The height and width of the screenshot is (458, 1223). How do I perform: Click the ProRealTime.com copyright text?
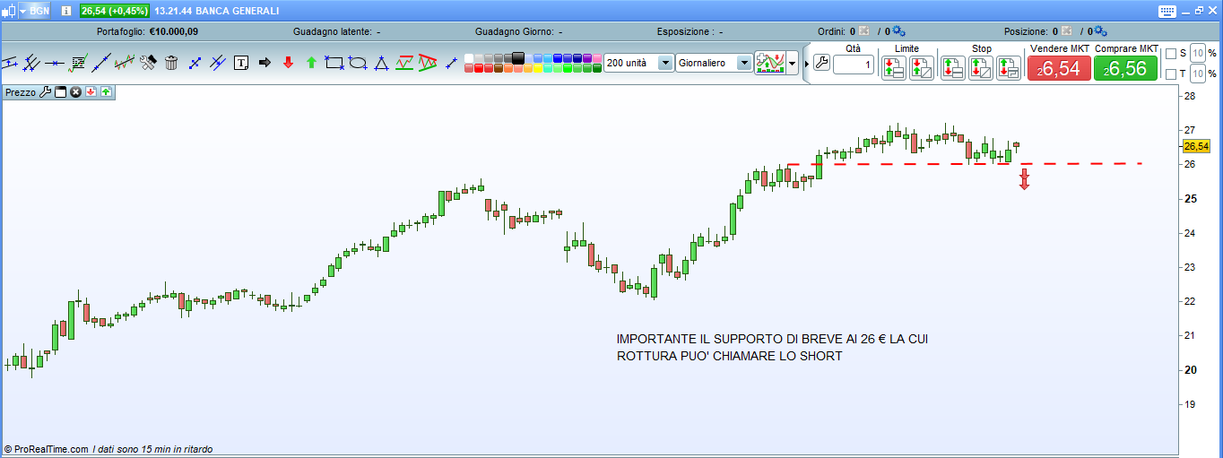click(46, 449)
